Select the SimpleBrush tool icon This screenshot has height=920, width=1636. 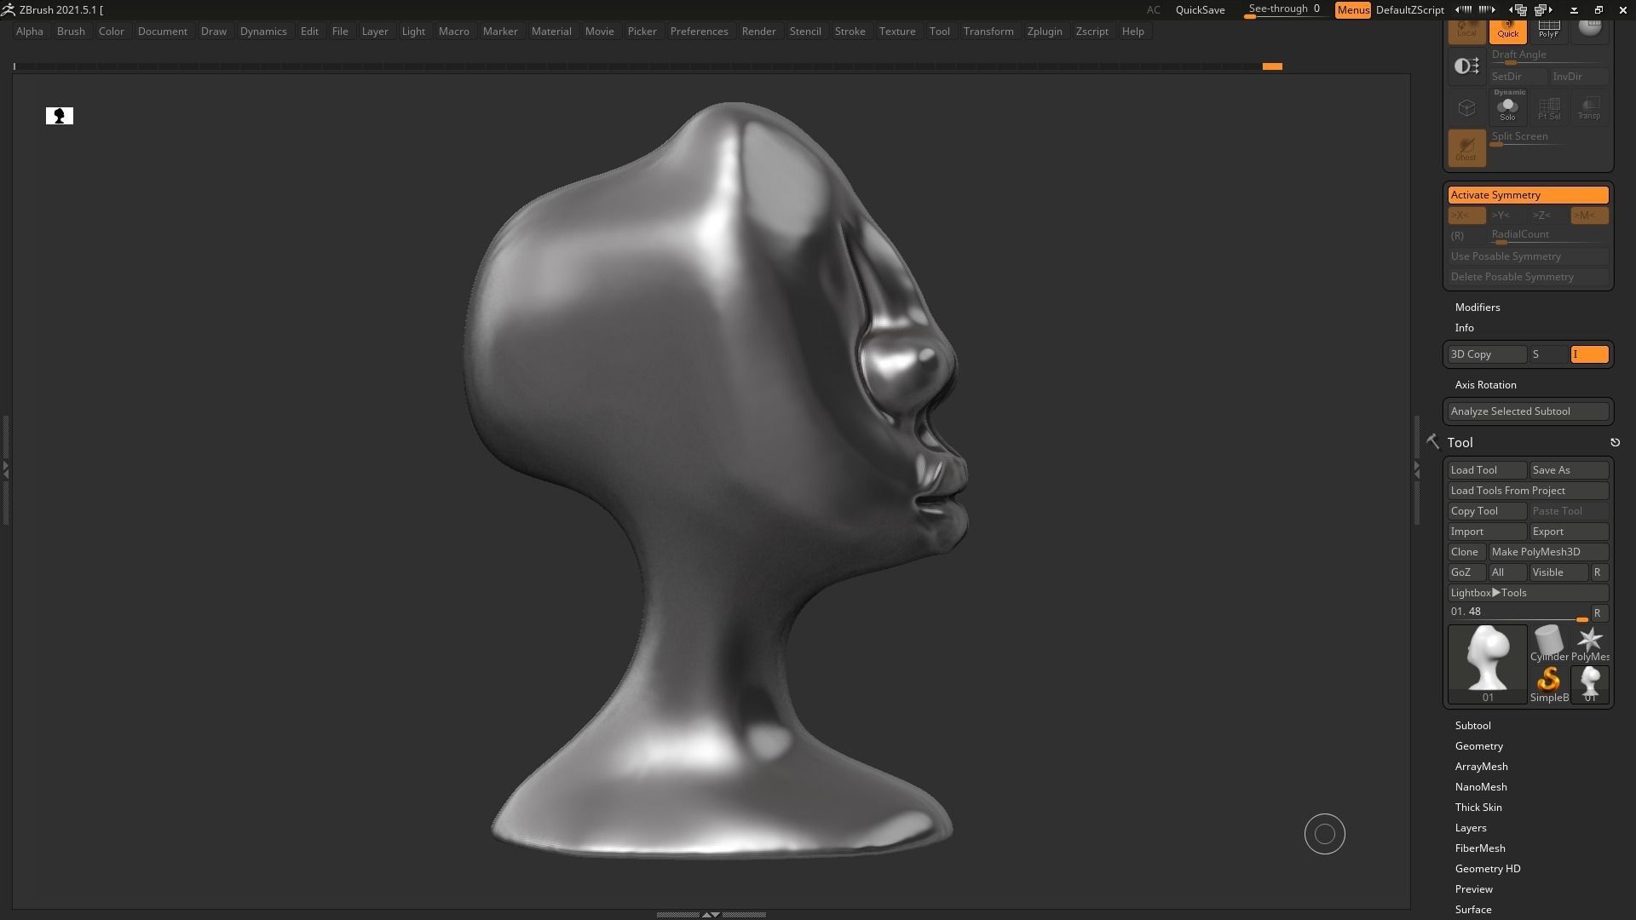[x=1548, y=684]
